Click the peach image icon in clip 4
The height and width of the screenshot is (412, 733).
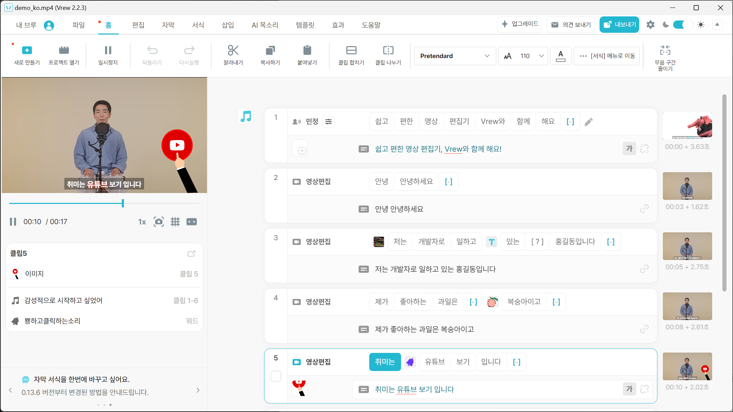tap(492, 302)
